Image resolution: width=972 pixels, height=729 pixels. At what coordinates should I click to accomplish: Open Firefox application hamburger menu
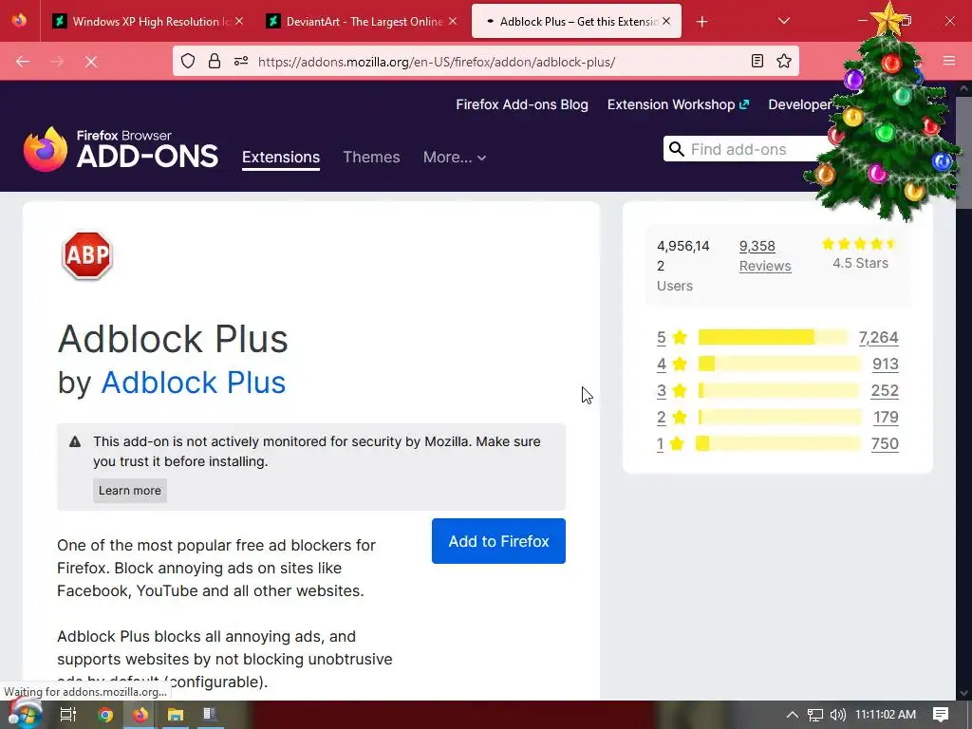coord(949,61)
